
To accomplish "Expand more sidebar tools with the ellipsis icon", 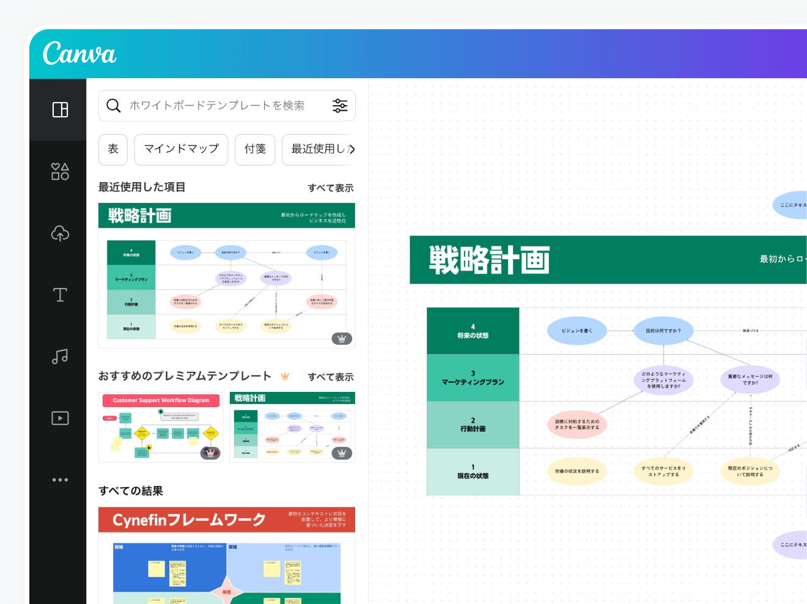I will click(x=59, y=479).
